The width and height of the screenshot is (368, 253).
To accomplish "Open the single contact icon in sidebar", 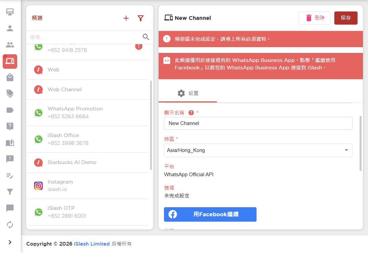I will click(x=10, y=28).
